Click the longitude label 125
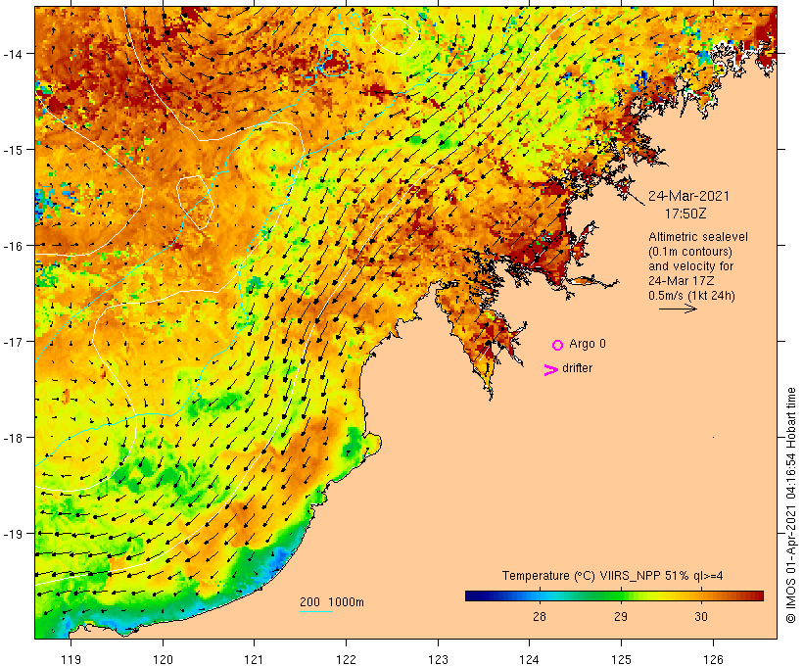803x666 pixels. coord(621,659)
